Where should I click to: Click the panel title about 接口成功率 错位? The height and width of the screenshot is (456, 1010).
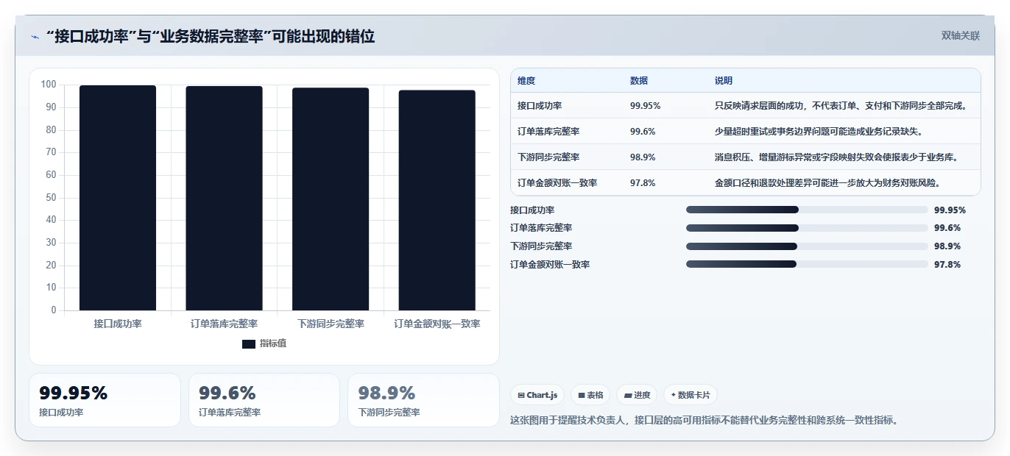click(x=210, y=36)
